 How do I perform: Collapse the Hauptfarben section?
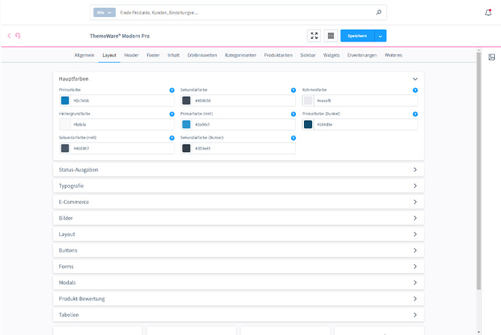[414, 79]
